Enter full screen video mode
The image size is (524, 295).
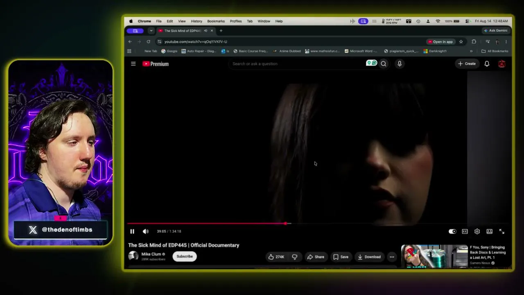[x=501, y=231]
